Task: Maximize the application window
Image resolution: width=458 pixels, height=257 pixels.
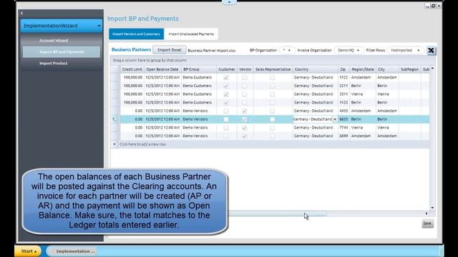Action: point(433,6)
